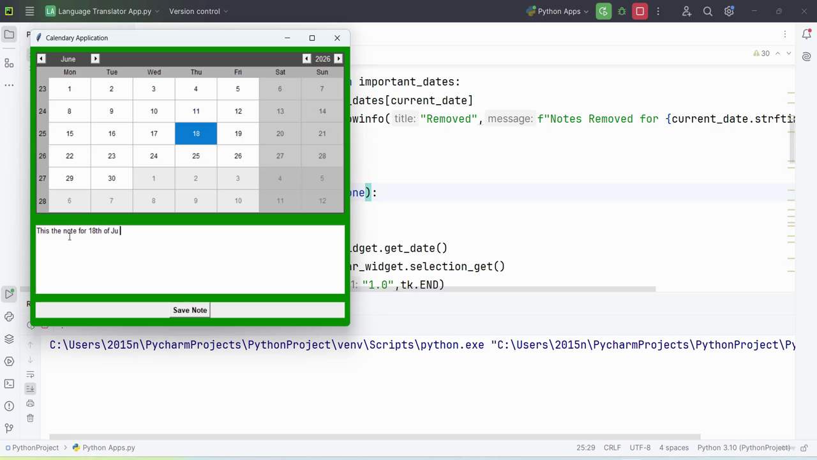Open the Structure tool window icon
The image size is (817, 460).
[x=9, y=63]
